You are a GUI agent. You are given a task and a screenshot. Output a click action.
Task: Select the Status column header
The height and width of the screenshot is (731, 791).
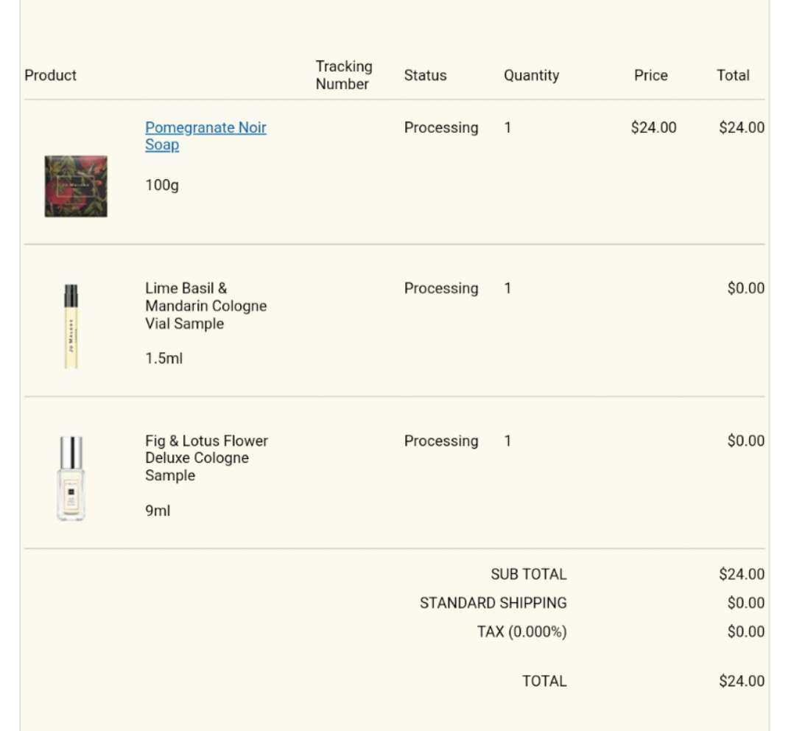click(425, 75)
